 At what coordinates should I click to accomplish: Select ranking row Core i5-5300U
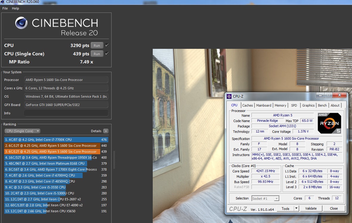(56, 193)
